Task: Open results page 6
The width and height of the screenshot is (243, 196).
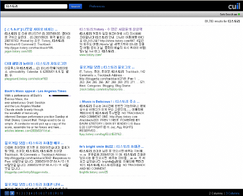Action: (x=41, y=193)
